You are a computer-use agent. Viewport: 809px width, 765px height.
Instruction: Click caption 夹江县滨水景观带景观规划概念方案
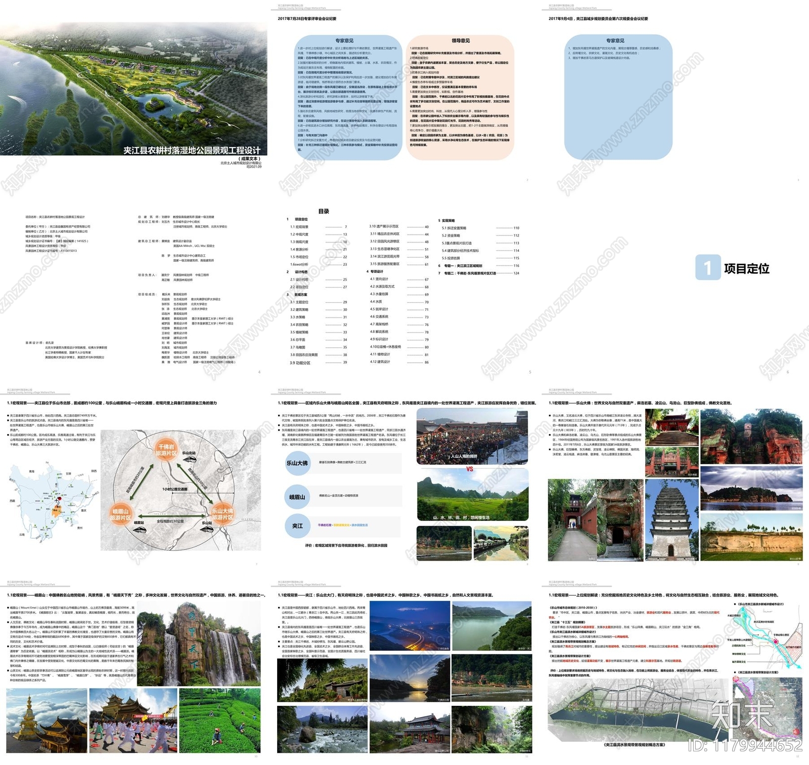coord(635,745)
